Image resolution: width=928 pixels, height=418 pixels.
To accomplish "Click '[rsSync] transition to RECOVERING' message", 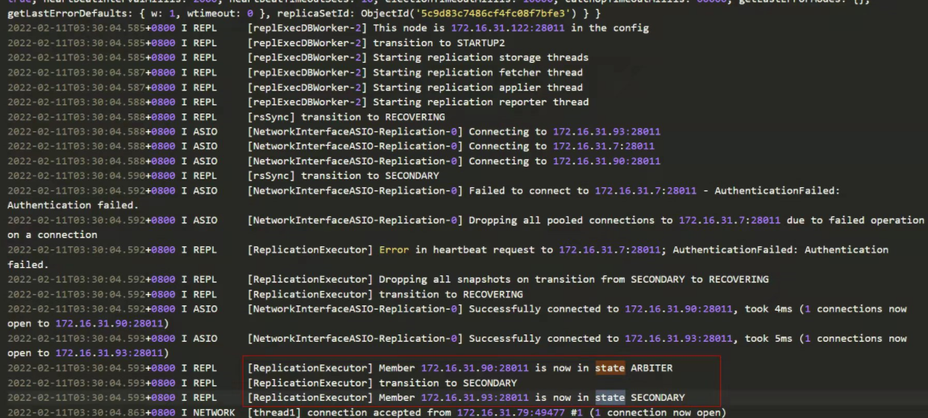I will coord(346,117).
